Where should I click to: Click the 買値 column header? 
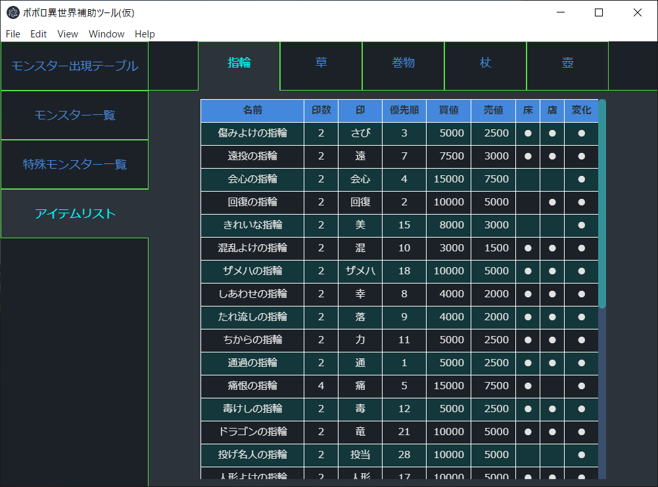coord(448,110)
